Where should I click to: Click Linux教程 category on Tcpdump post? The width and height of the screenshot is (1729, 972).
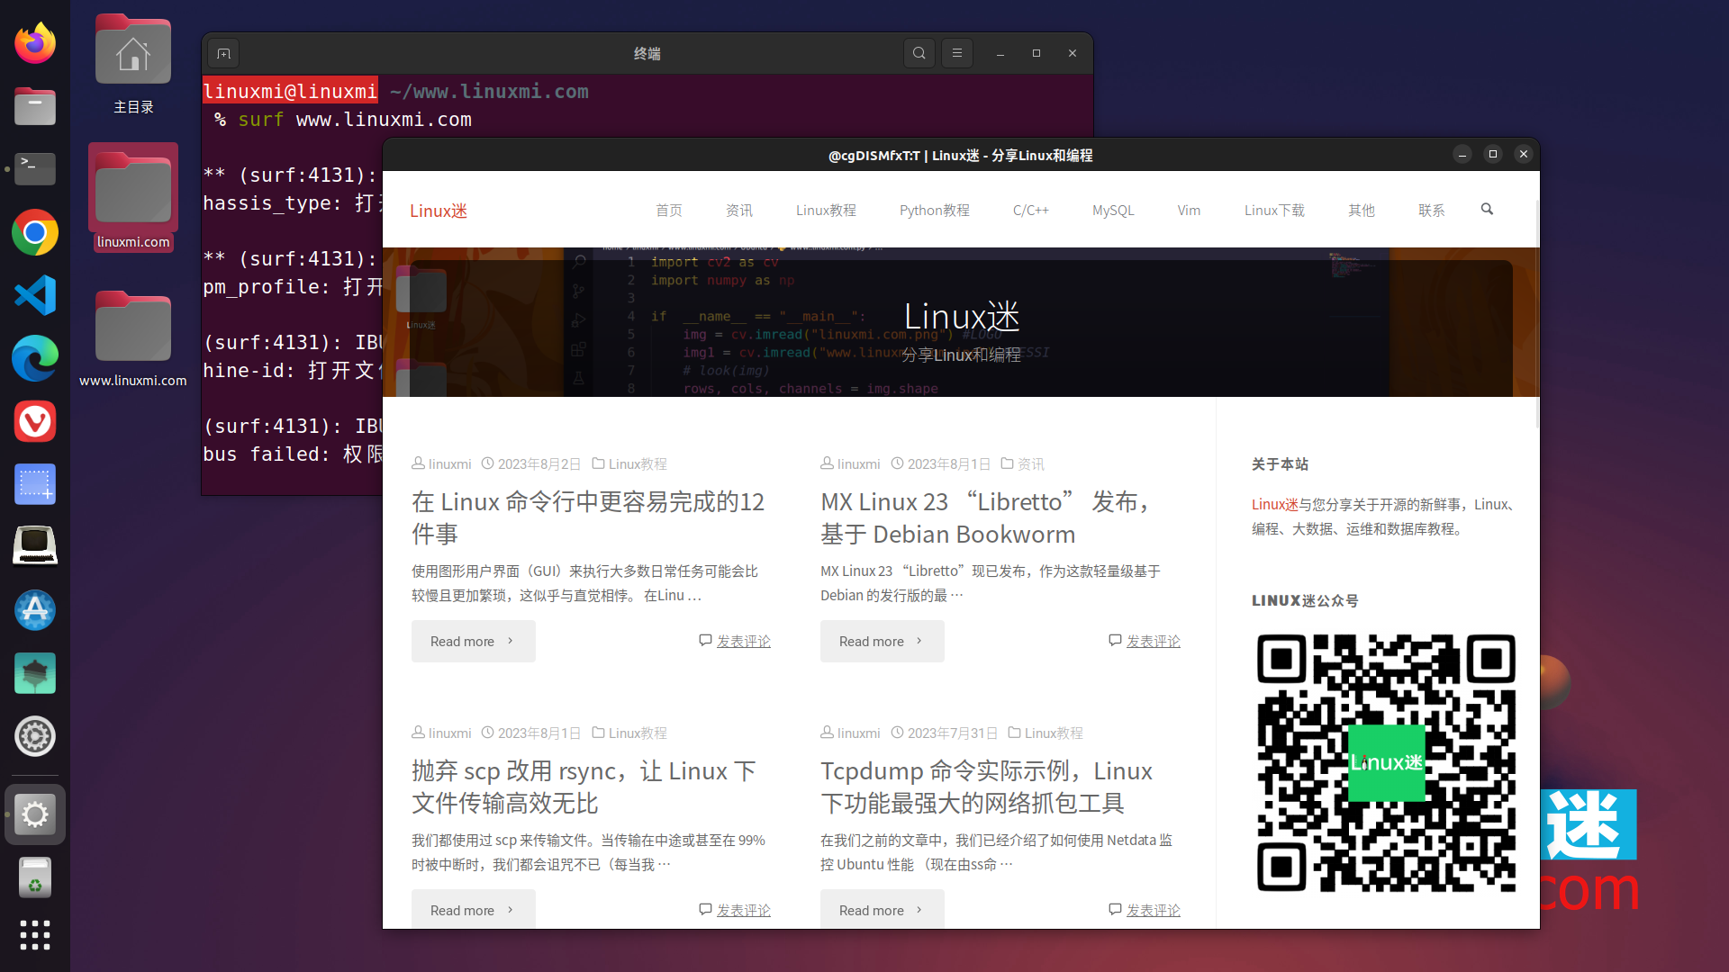click(1054, 733)
